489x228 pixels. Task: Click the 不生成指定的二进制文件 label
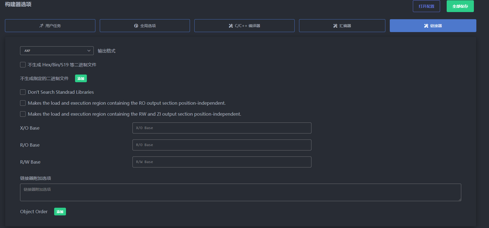[x=44, y=78]
